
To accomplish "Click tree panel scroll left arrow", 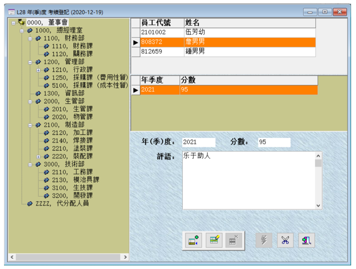I will [x=12, y=257].
